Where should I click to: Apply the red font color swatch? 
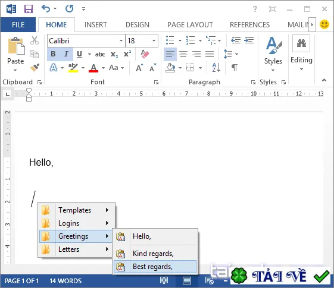click(93, 68)
